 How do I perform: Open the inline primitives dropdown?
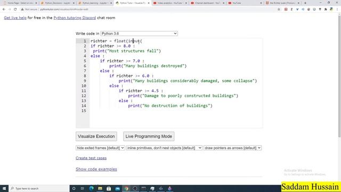164,148
